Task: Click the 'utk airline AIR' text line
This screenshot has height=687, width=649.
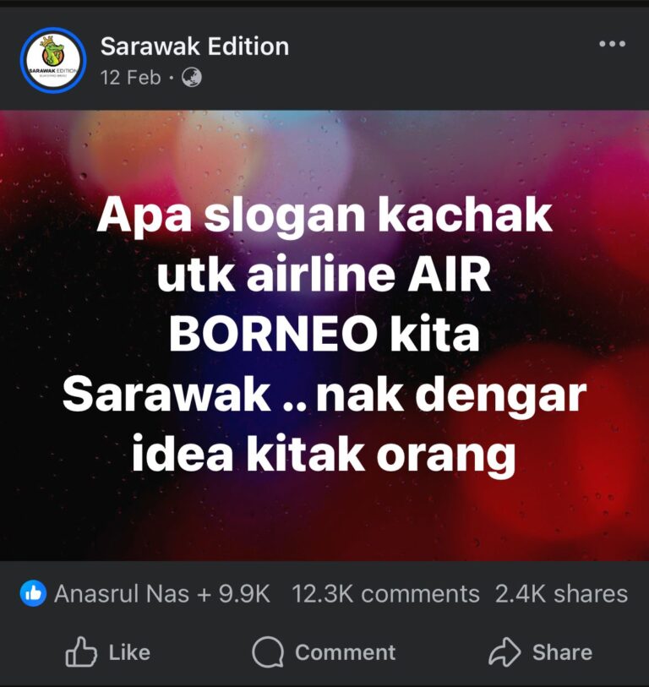Action: 324,275
